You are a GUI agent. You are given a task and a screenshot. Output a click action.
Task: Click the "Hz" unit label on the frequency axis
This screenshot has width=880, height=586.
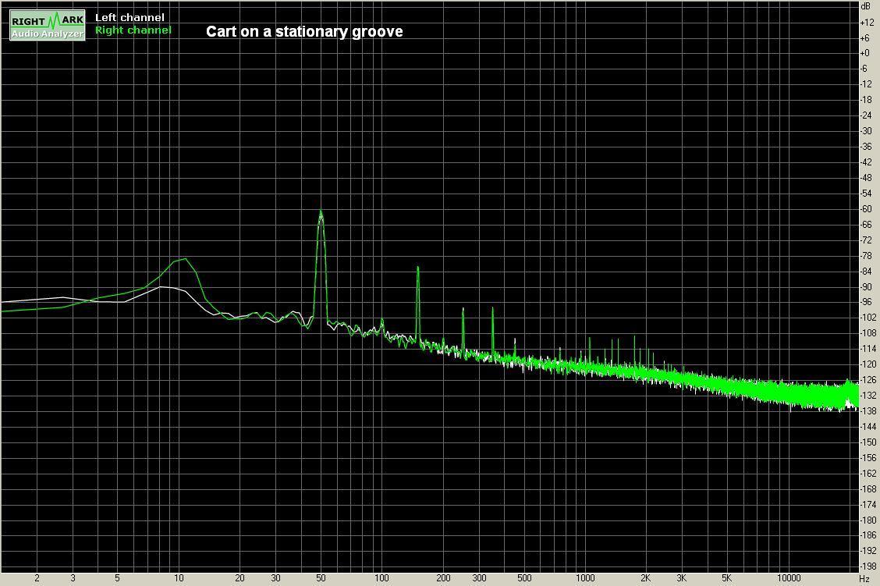(x=864, y=578)
